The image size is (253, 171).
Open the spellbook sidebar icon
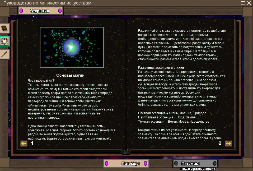pyautogui.click(x=4, y=29)
